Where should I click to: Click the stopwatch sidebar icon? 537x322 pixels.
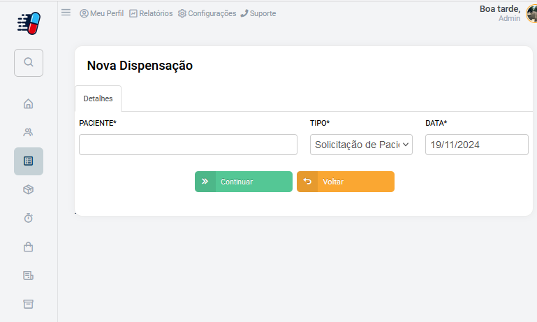(29, 218)
